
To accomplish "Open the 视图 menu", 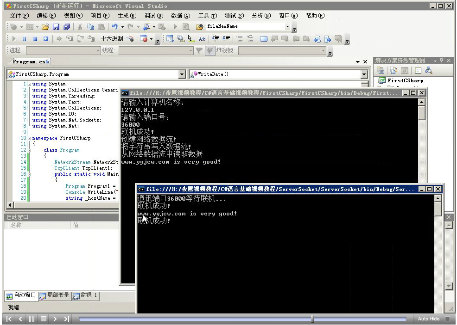I will (73, 16).
